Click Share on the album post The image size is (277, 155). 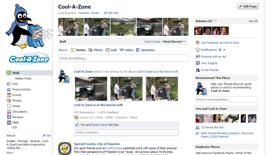coord(133,117)
